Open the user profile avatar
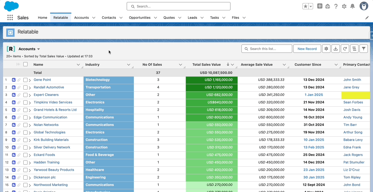The image size is (373, 192). click(364, 6)
